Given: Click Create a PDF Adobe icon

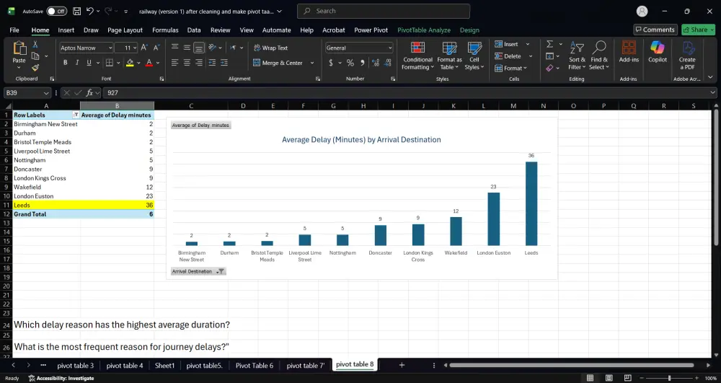Looking at the screenshot, I should (687, 56).
